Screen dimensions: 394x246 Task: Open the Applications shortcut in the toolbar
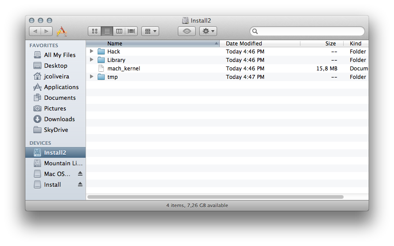tap(62, 31)
